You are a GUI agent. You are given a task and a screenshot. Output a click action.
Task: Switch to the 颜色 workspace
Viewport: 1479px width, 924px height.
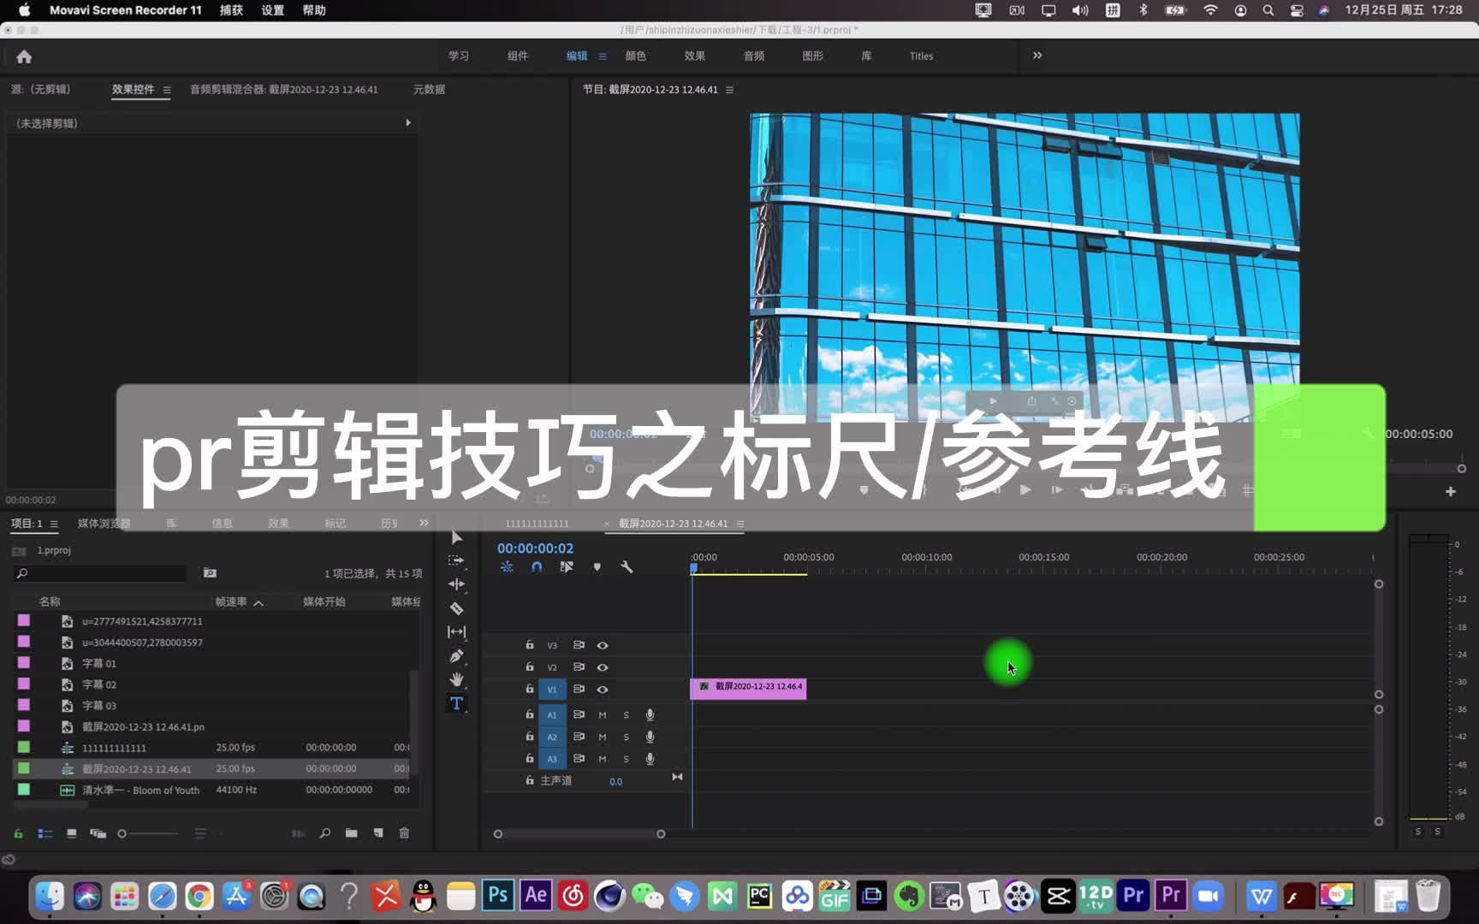635,56
